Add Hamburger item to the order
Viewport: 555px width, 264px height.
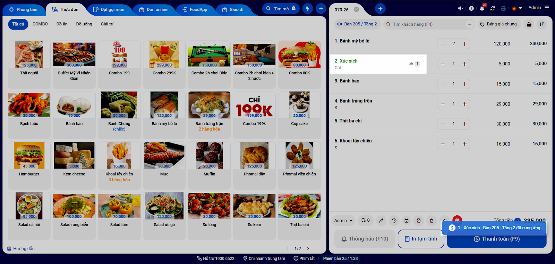(x=29, y=165)
